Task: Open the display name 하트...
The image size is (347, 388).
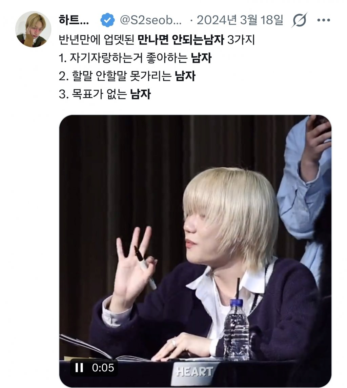Action: [74, 20]
